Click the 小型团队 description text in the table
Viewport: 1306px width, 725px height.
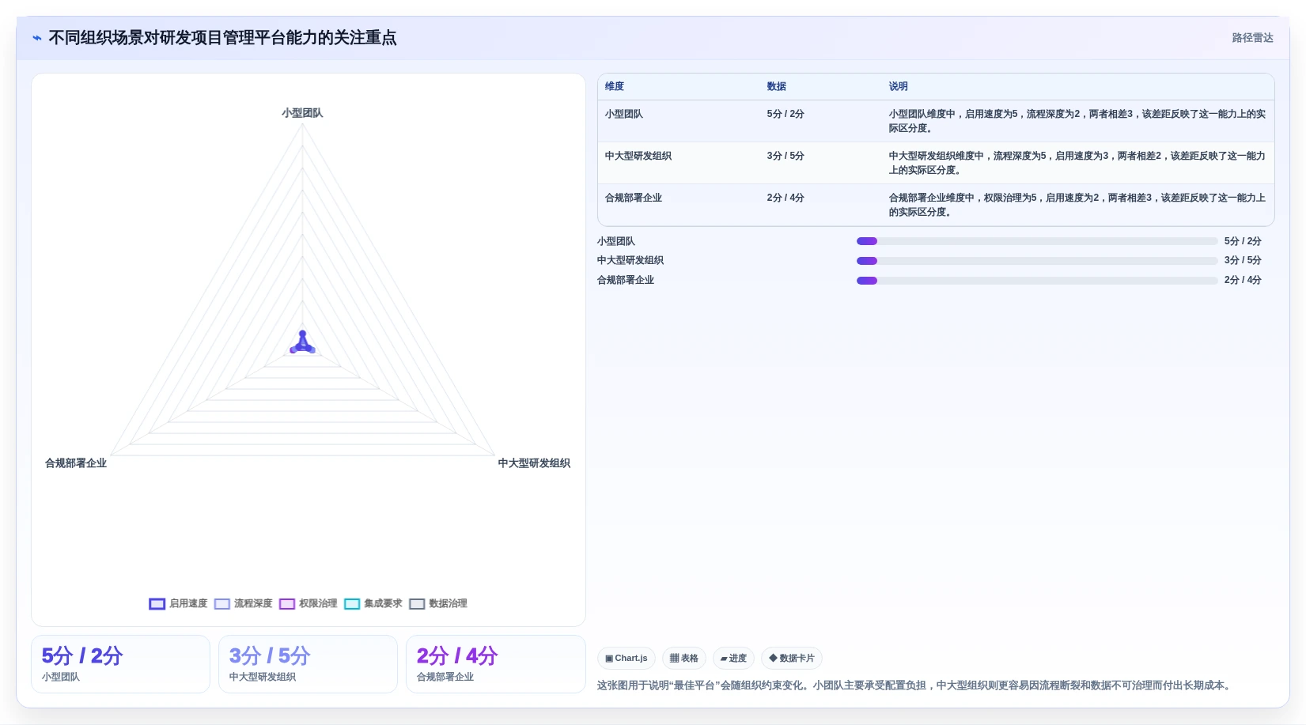(1077, 121)
